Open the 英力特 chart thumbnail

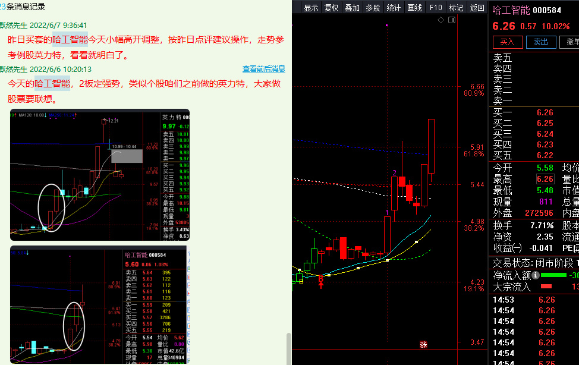pos(100,175)
